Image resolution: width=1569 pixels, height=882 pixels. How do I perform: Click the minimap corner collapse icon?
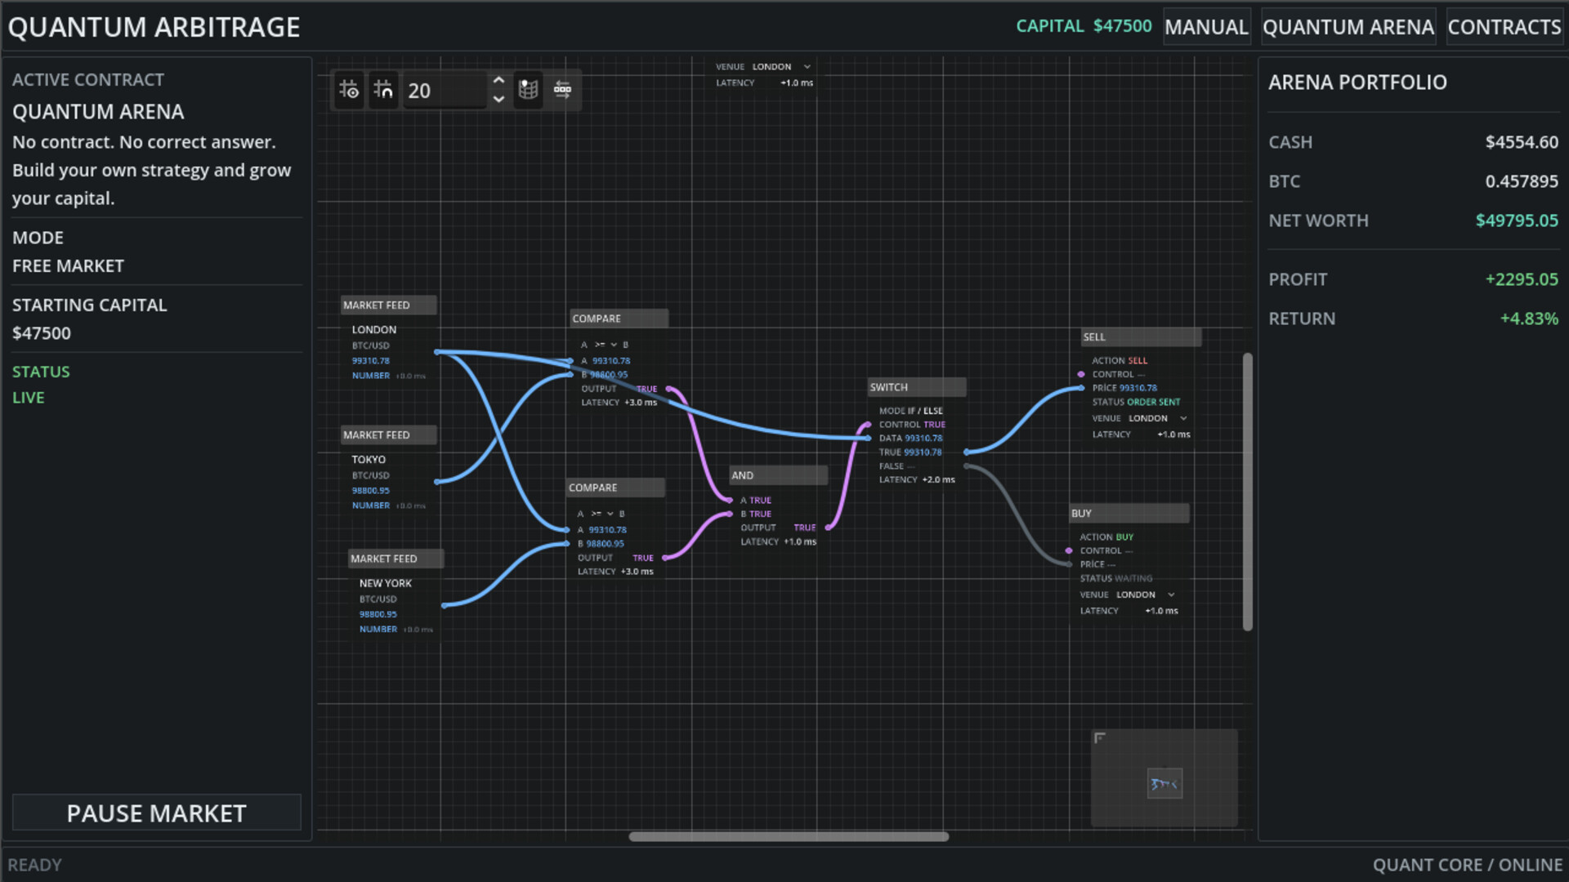tap(1100, 738)
